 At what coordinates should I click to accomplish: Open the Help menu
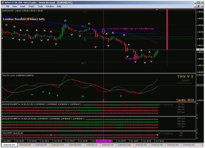(59, 6)
